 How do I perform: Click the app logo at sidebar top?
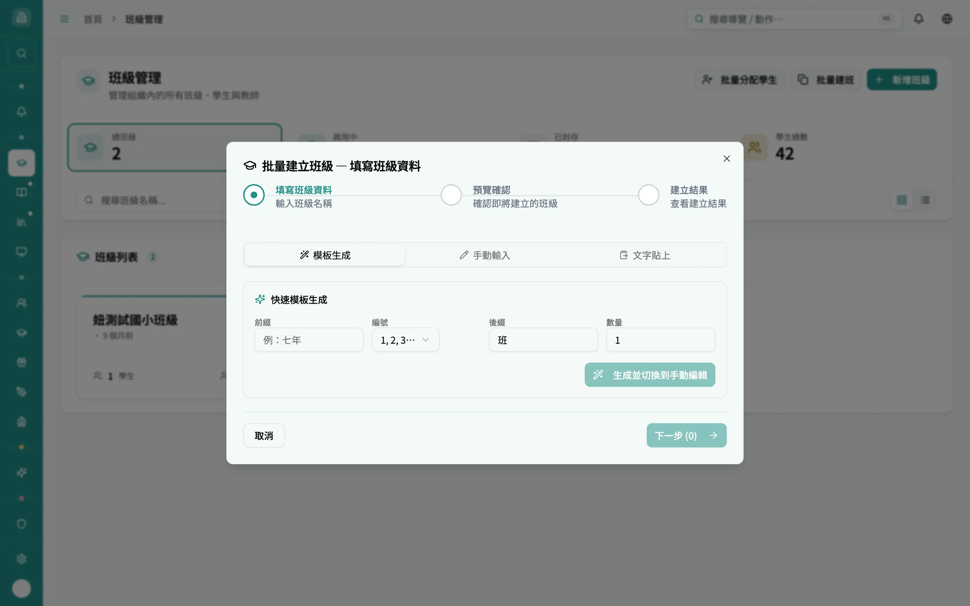pyautogui.click(x=21, y=17)
